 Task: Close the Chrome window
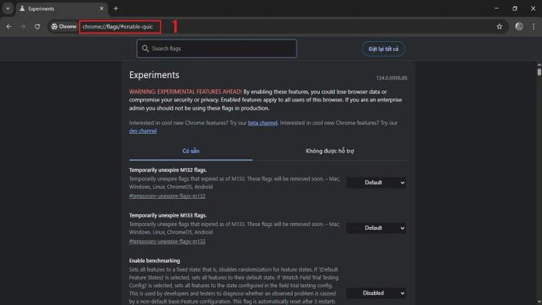pyautogui.click(x=533, y=9)
